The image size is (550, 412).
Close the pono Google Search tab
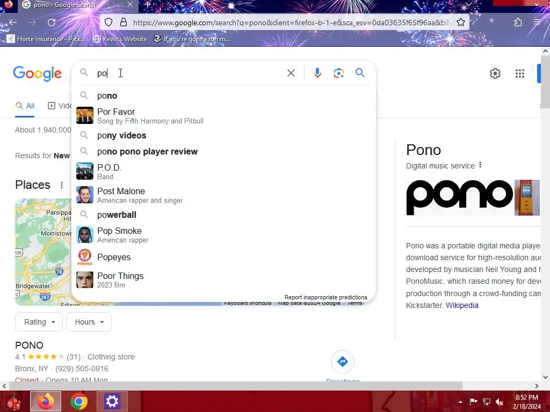130,4
